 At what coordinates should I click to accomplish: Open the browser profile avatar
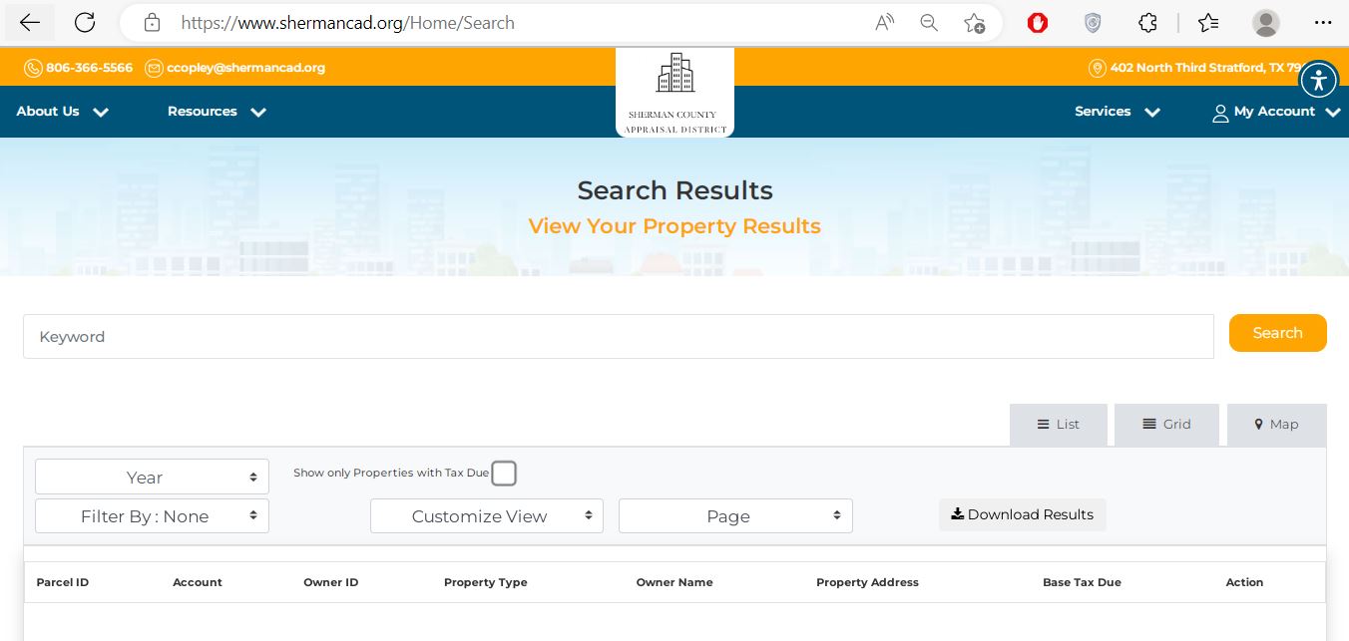point(1265,23)
